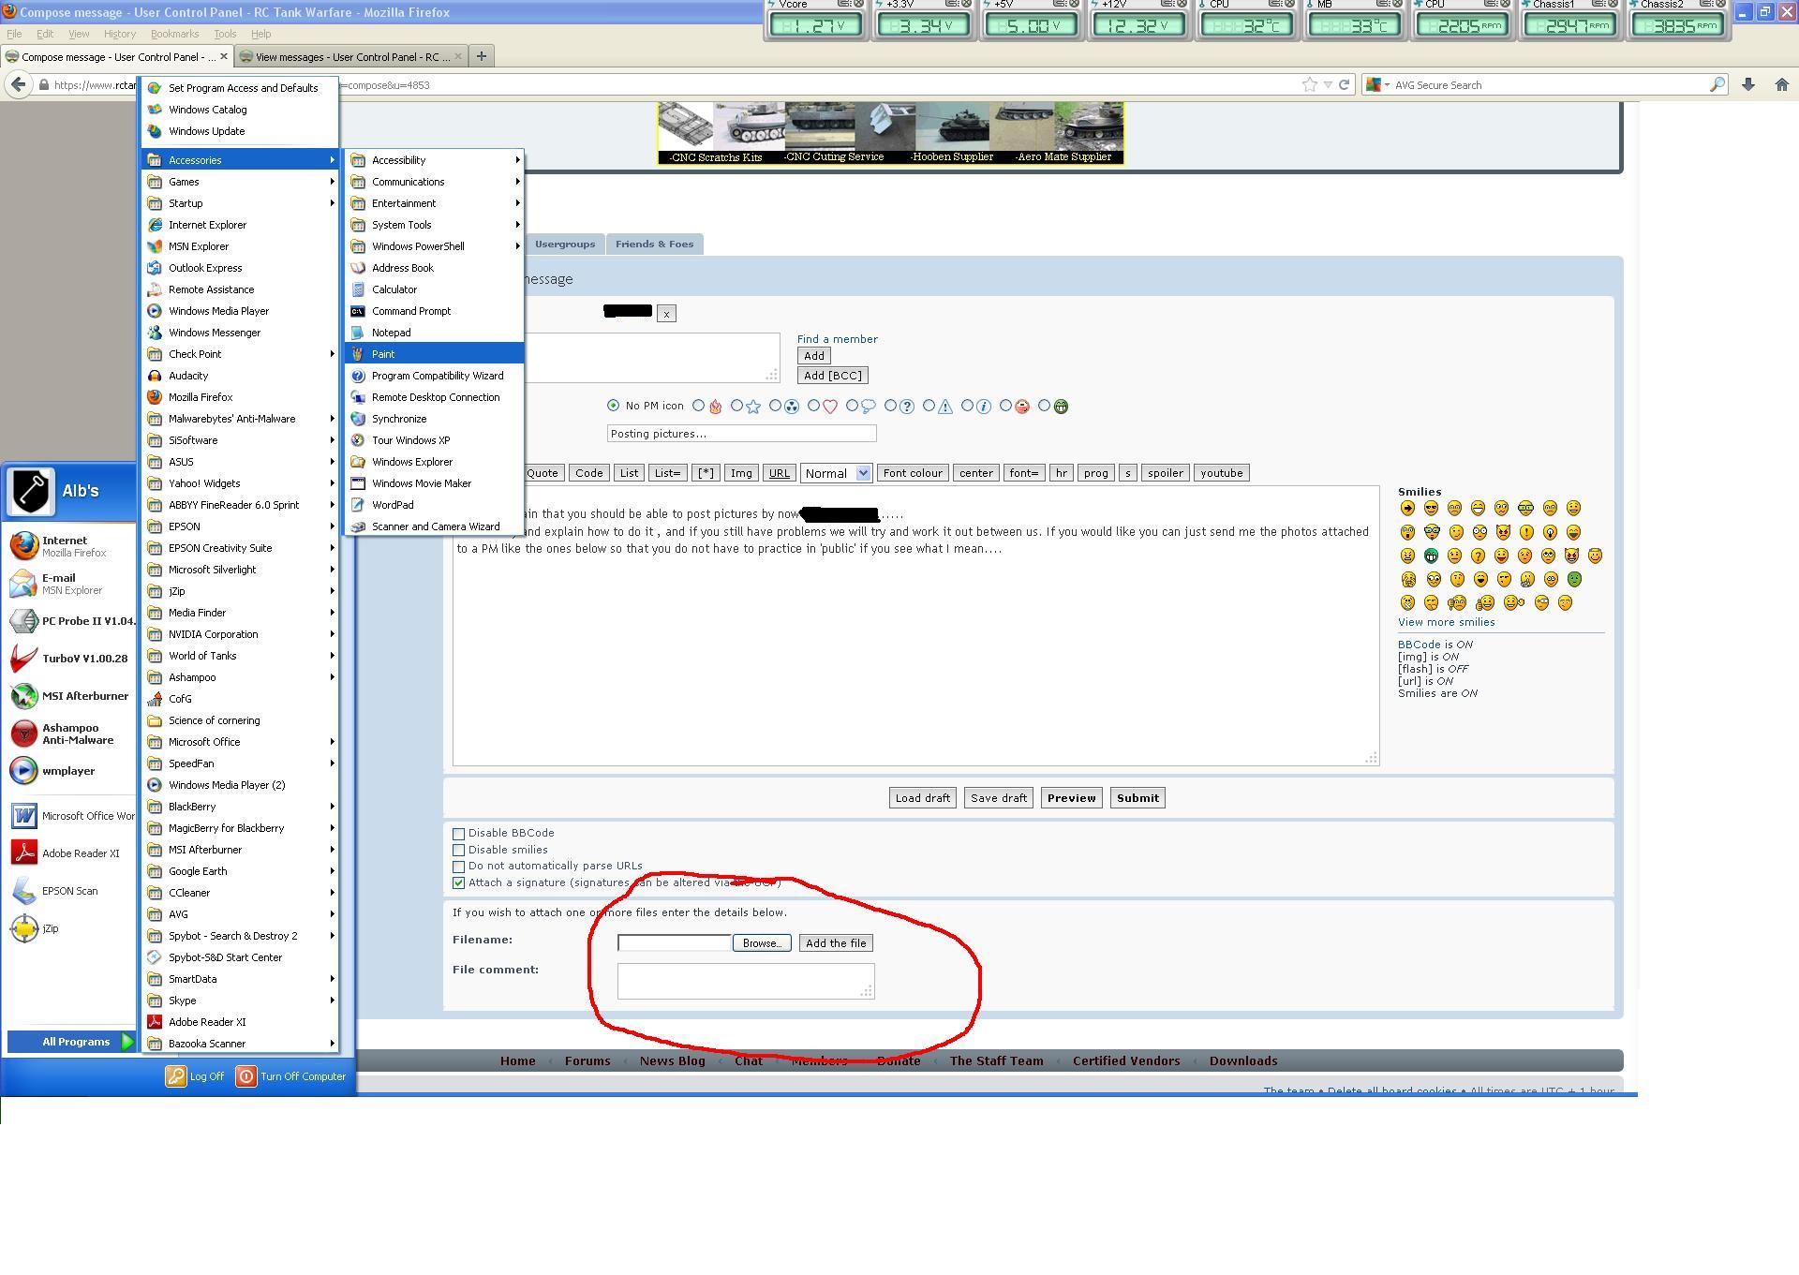Click the bookmark star icon in address bar
The height and width of the screenshot is (1275, 1799).
point(1309,85)
